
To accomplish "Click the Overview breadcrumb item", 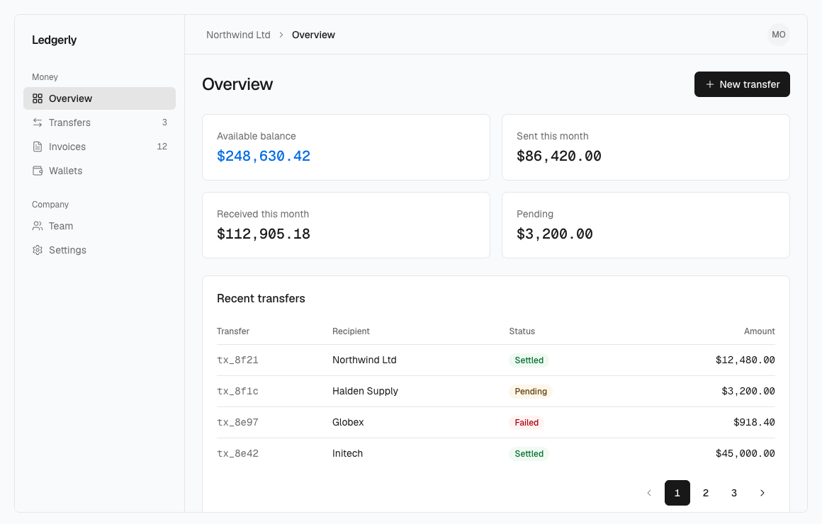I will (313, 35).
